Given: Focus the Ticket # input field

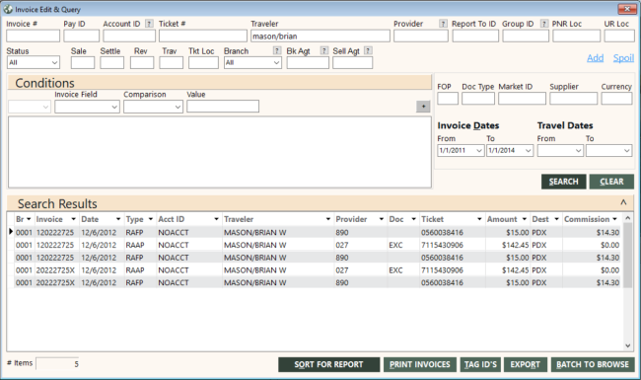Looking at the screenshot, I should point(203,36).
